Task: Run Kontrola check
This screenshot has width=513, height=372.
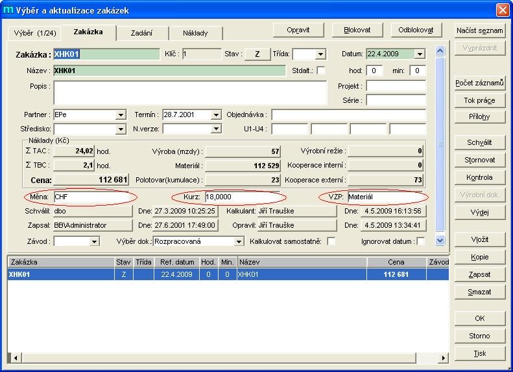Action: click(x=480, y=177)
